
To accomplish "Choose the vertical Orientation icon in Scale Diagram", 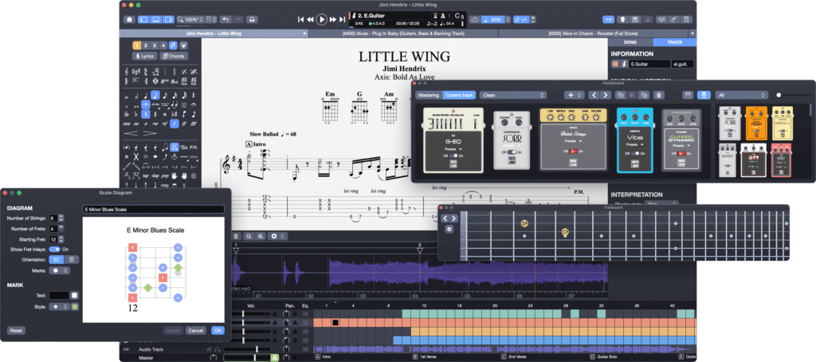I will (72, 259).
